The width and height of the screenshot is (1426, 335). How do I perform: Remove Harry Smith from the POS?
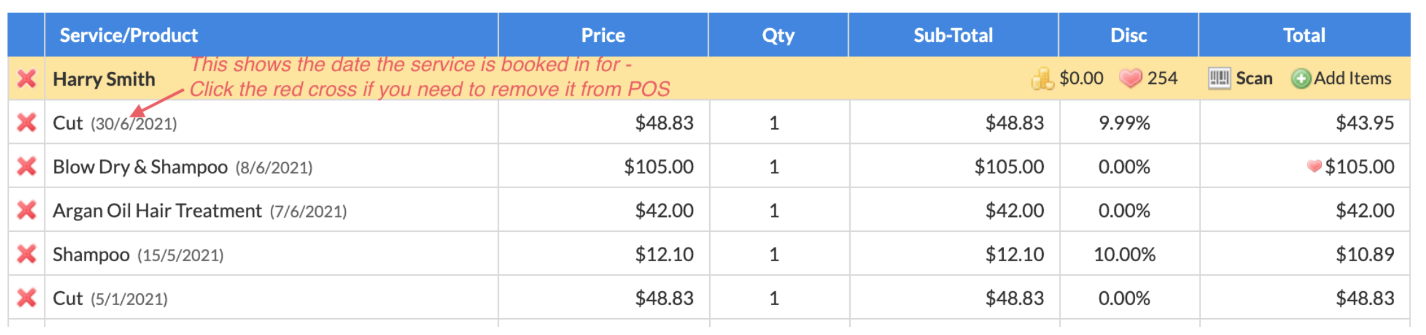pyautogui.click(x=26, y=79)
